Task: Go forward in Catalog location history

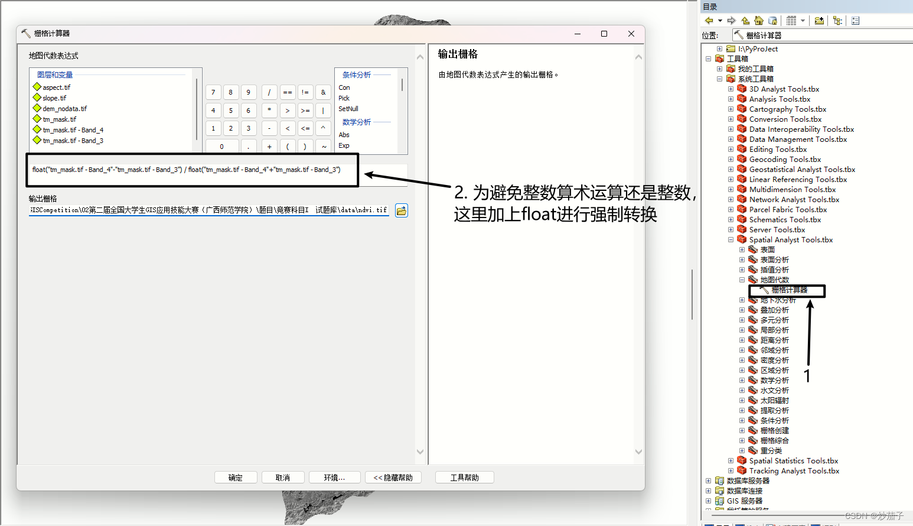Action: click(x=732, y=21)
